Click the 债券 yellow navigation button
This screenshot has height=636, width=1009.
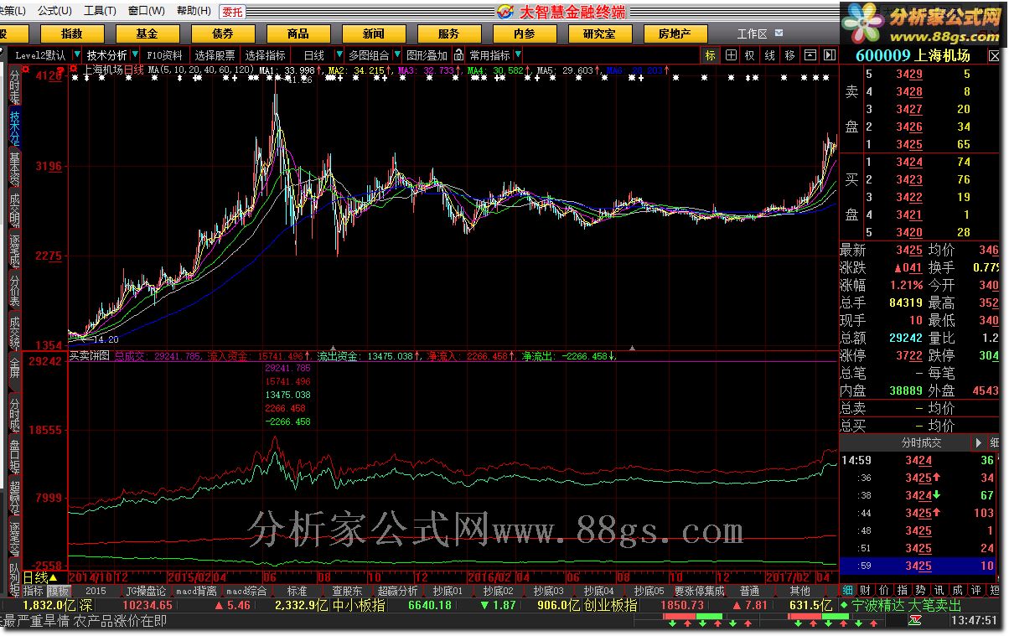click(223, 34)
